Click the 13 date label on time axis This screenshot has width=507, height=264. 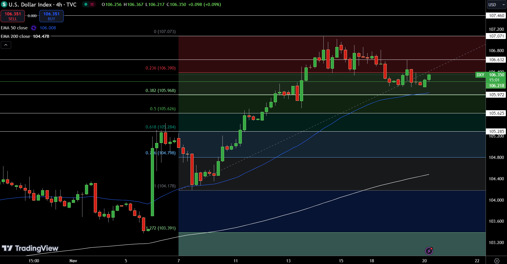[288, 261]
